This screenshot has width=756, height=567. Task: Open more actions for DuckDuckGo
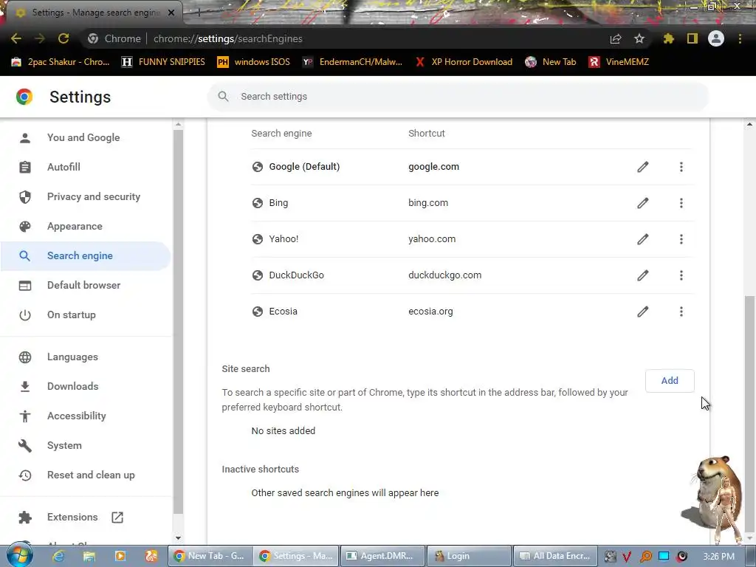(x=681, y=275)
